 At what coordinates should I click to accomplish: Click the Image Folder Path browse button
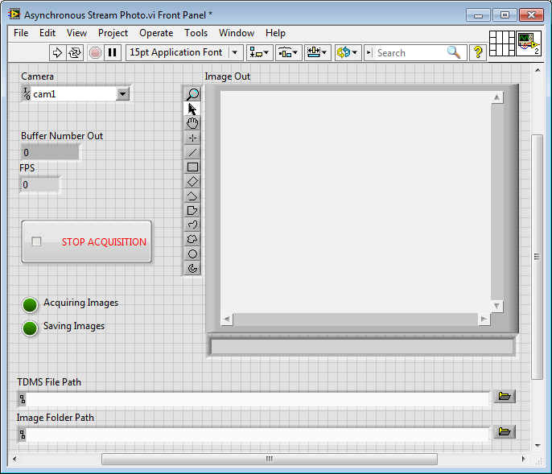point(505,432)
